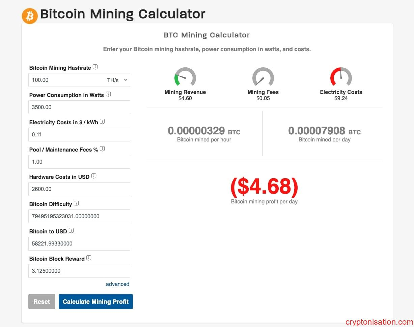Image resolution: width=414 pixels, height=327 pixels.
Task: Click info icon beside Bitcoin Mining Hashrate
Action: [95, 67]
